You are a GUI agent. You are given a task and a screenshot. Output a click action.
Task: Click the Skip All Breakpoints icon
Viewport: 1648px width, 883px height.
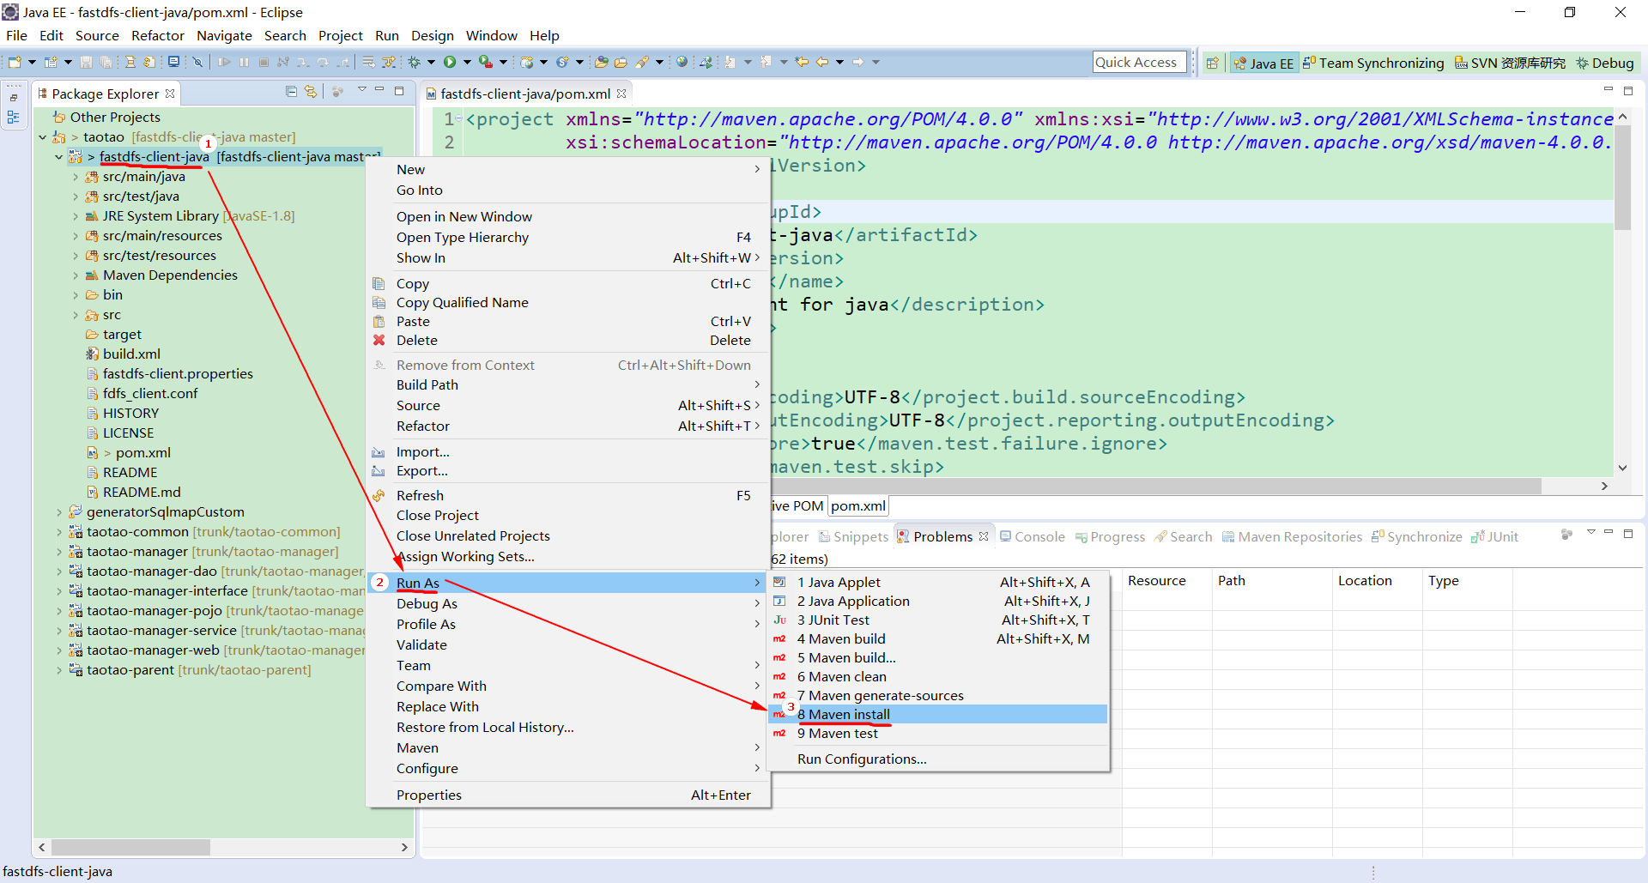(x=197, y=62)
